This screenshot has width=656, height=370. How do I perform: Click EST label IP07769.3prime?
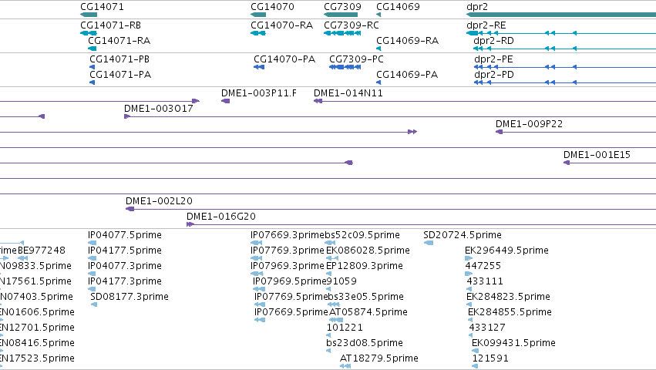(288, 251)
